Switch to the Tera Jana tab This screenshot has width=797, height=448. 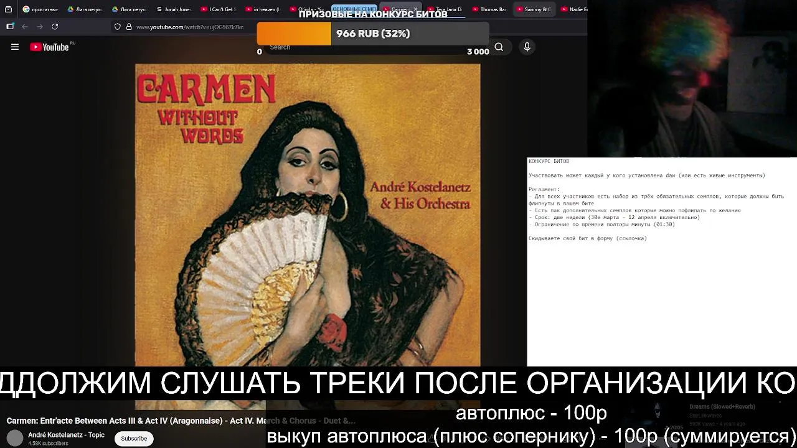[x=445, y=9]
